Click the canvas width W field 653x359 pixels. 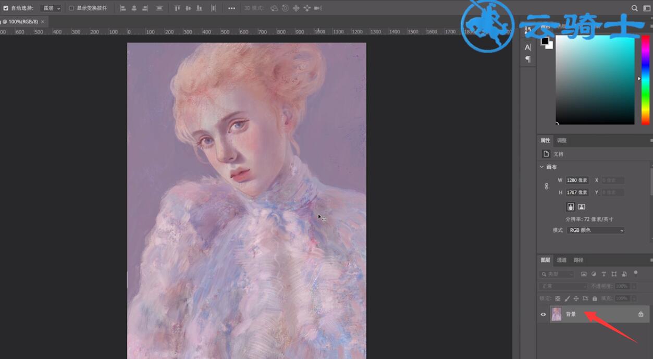click(577, 180)
